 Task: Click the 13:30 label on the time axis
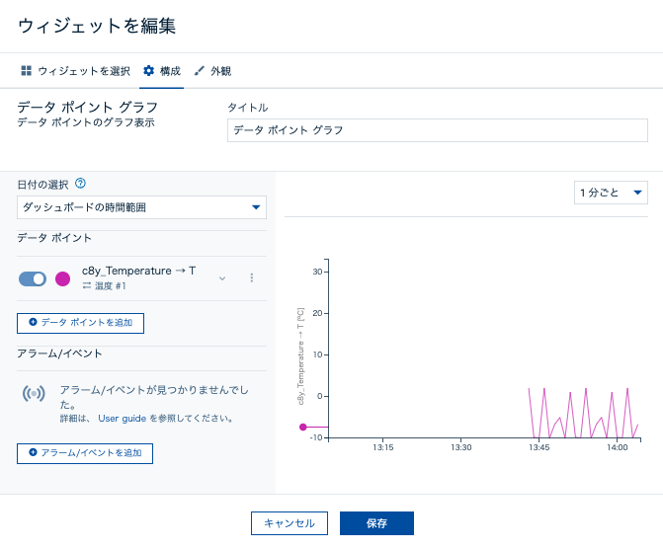click(460, 447)
